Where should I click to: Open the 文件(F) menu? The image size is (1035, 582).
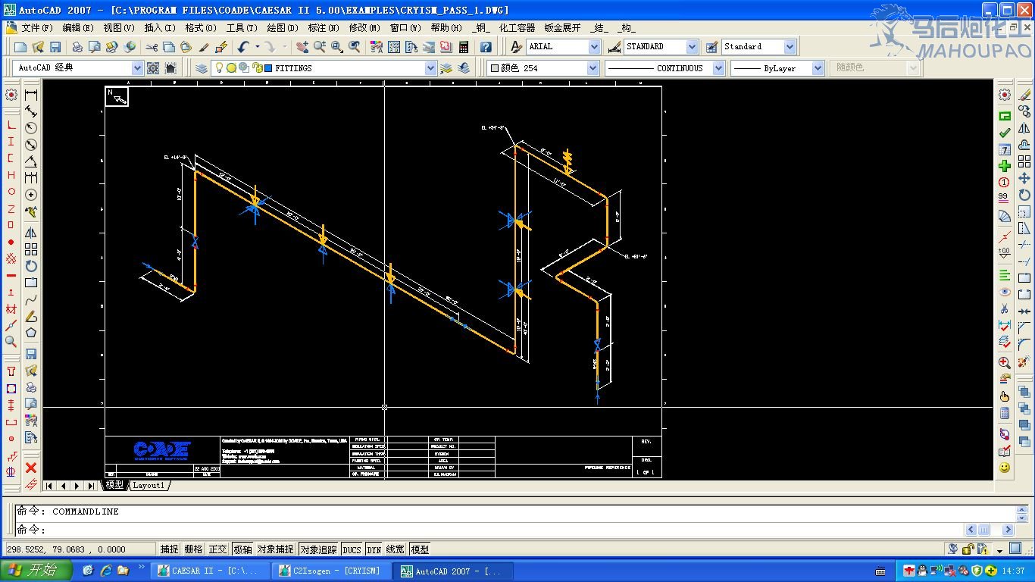click(x=37, y=28)
